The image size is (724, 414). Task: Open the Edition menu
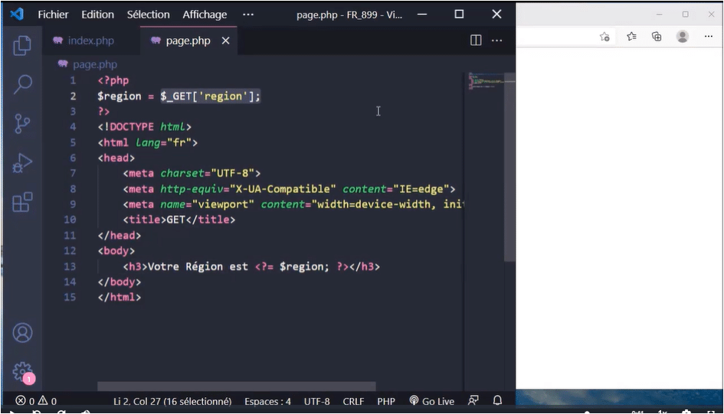coord(97,15)
